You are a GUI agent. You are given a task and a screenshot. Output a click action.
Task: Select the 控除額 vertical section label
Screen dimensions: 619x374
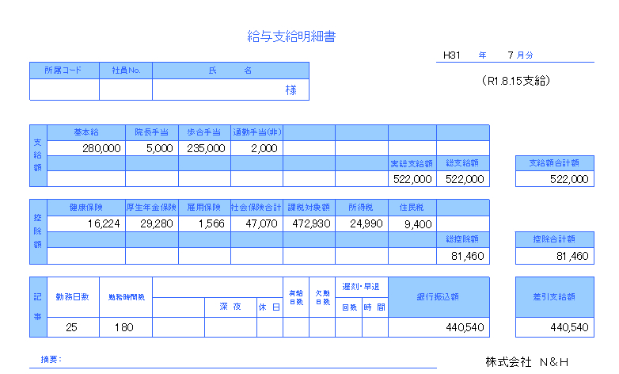pos(38,231)
